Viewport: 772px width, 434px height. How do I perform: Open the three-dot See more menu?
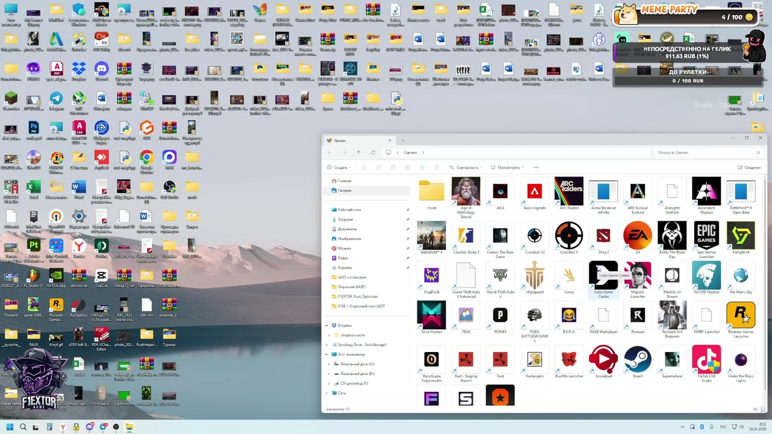coord(536,168)
